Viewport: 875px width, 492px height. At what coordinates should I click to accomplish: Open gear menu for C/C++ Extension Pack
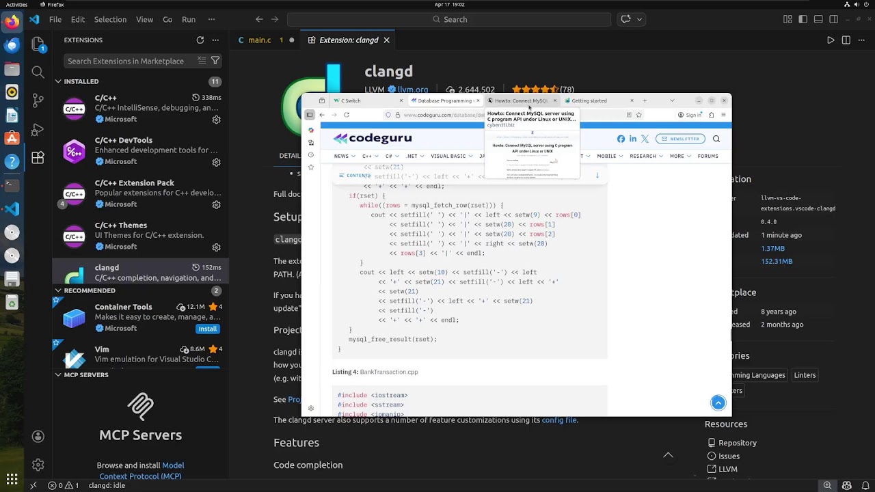[216, 204]
